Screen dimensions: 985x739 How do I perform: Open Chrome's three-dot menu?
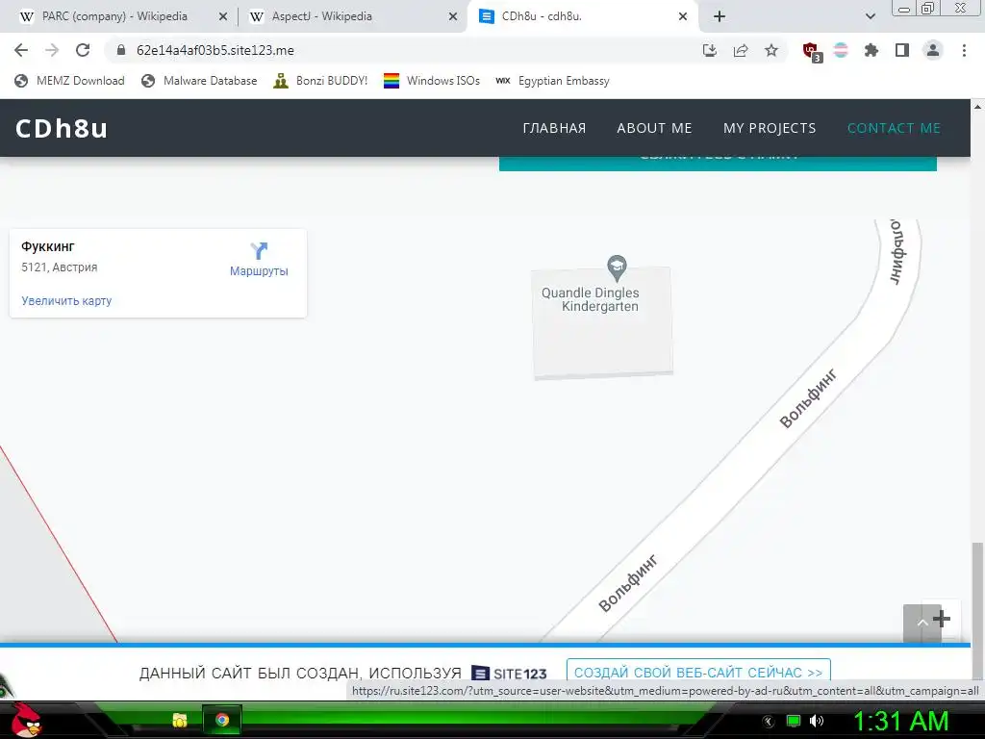click(x=964, y=50)
